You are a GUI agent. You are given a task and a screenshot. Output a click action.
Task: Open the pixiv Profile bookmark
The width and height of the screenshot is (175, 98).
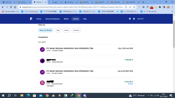tap(30, 11)
